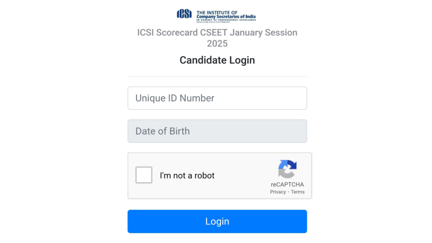The width and height of the screenshot is (432, 243).
Task: Select the Date of Birth field
Action: 217,131
